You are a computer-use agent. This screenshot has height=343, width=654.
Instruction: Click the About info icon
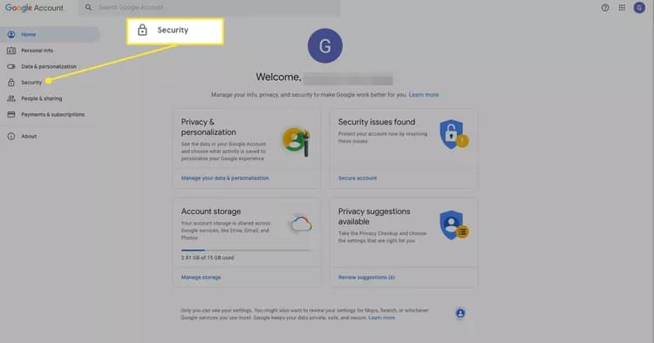click(11, 136)
